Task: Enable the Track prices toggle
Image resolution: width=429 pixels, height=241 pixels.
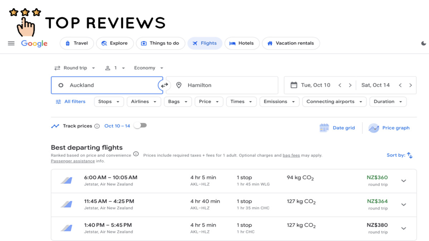Action: coord(140,126)
